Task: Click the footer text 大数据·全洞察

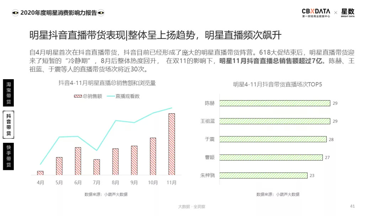Action: pyautogui.click(x=192, y=207)
